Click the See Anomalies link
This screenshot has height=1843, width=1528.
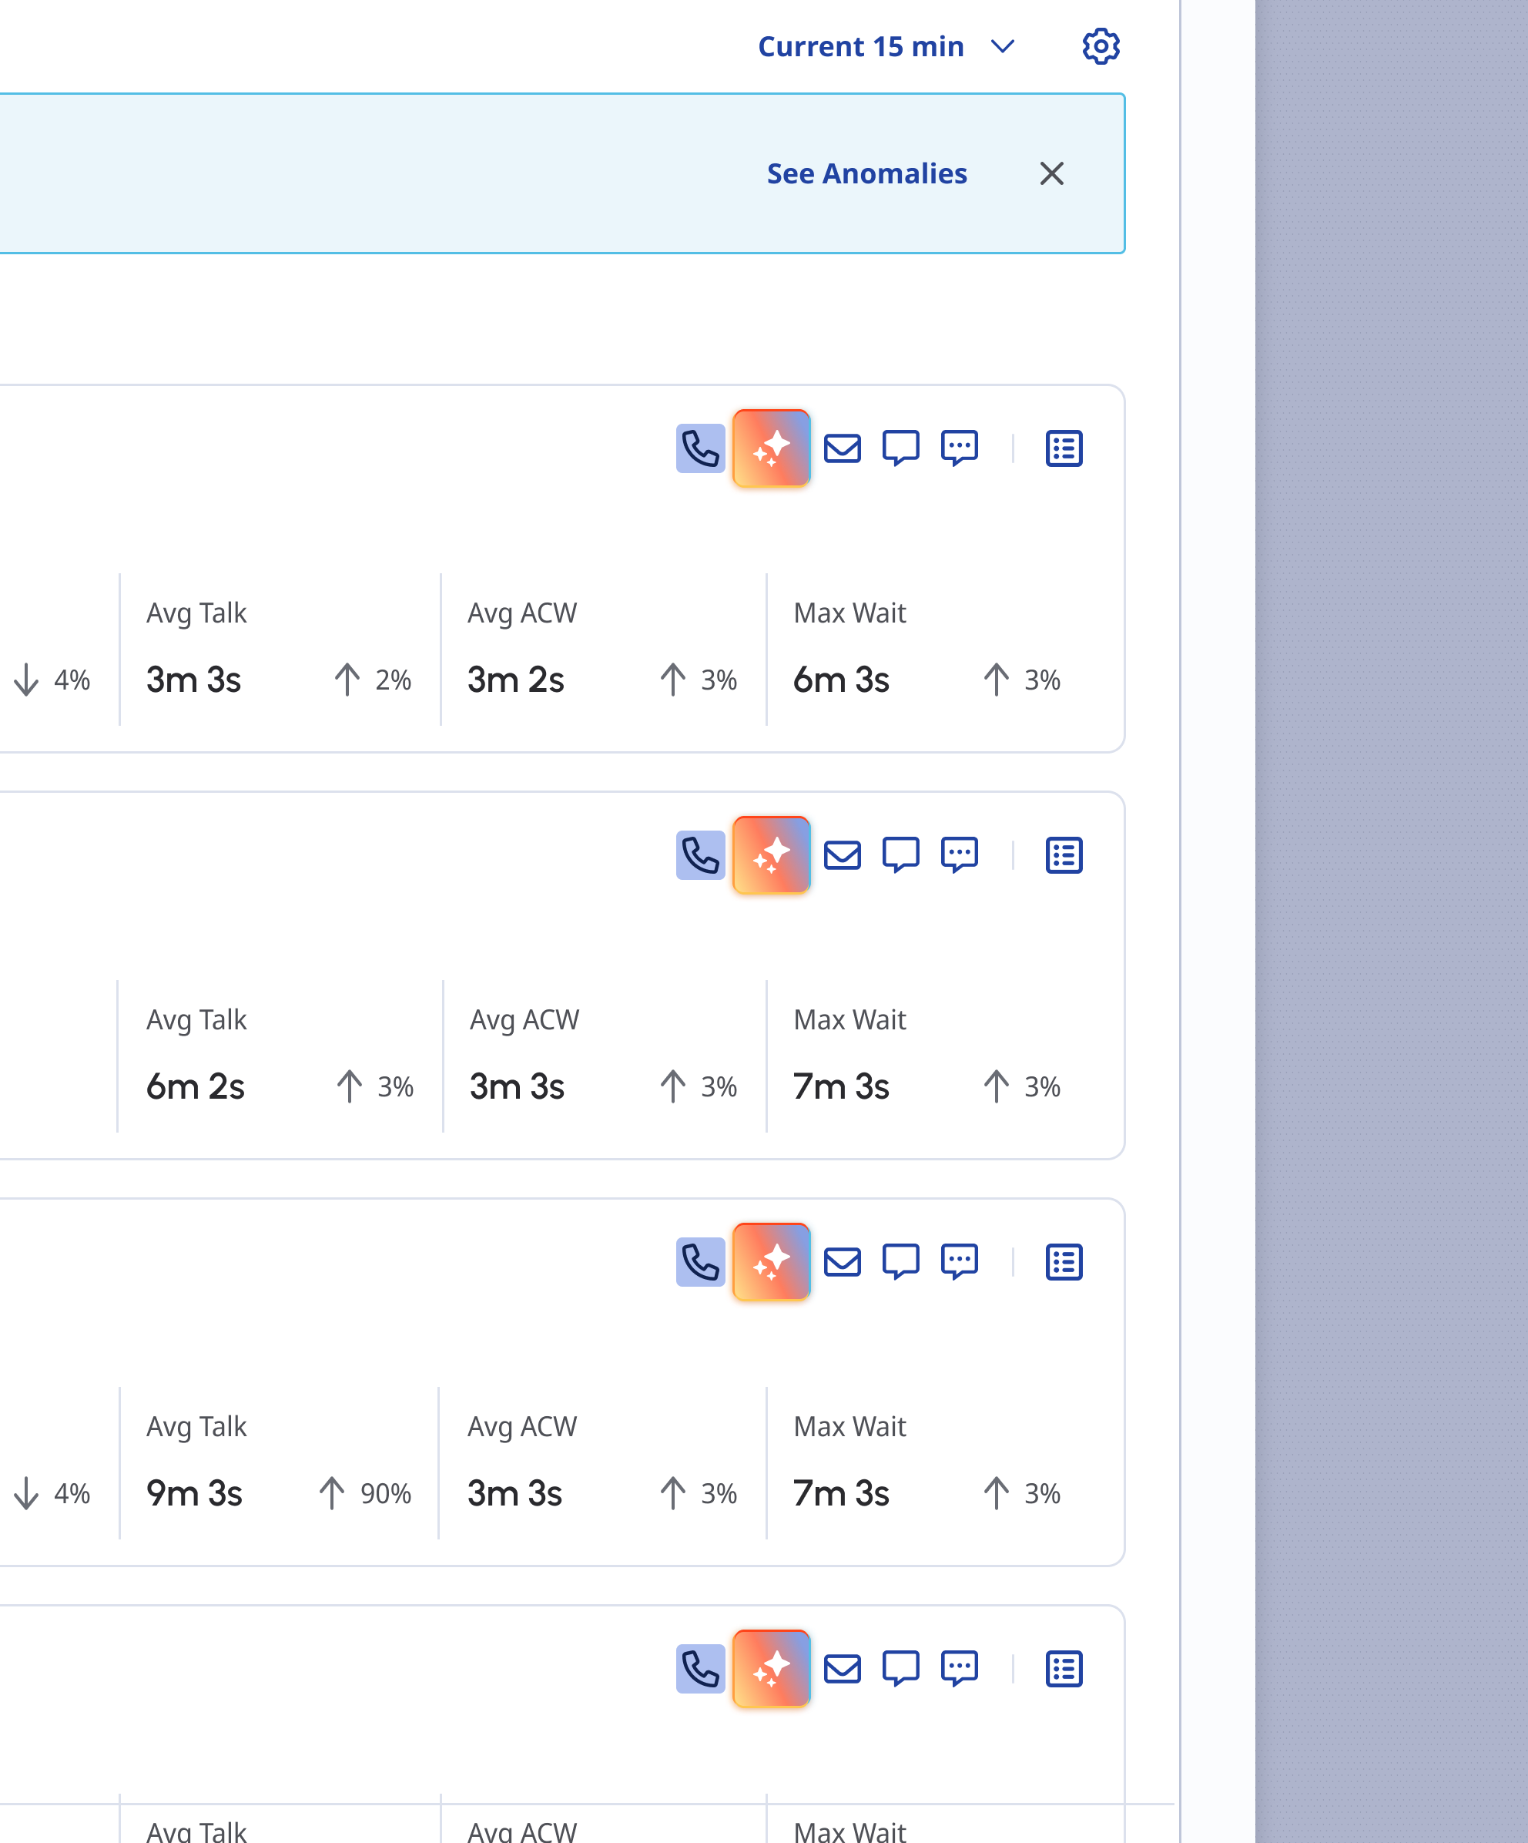pyautogui.click(x=866, y=174)
